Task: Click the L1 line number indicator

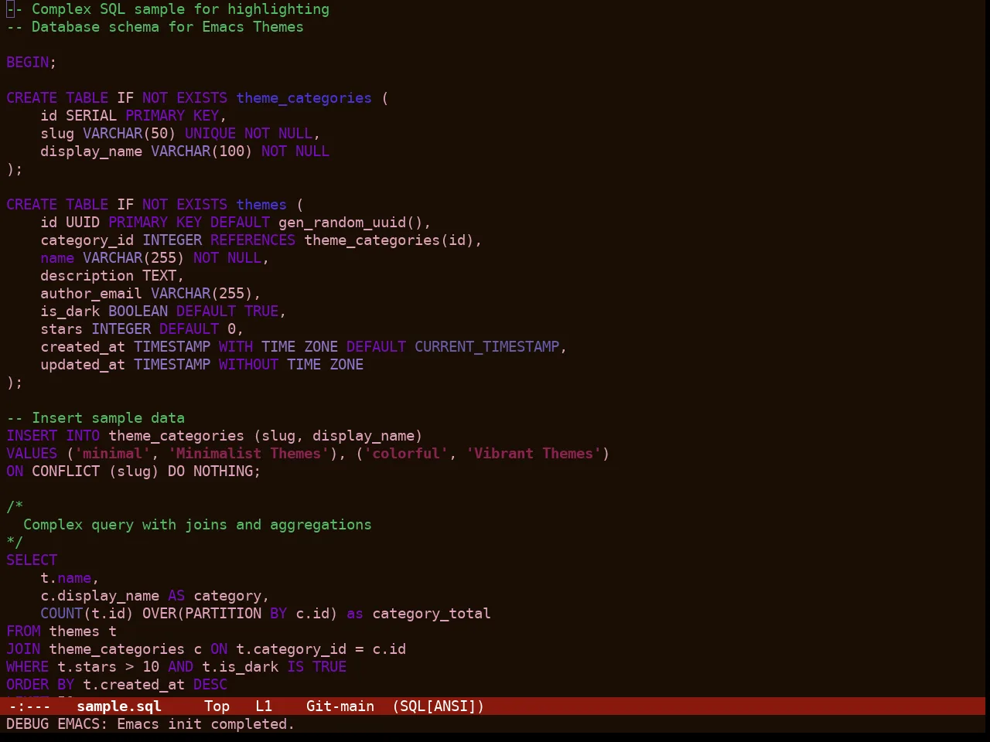Action: click(x=264, y=706)
